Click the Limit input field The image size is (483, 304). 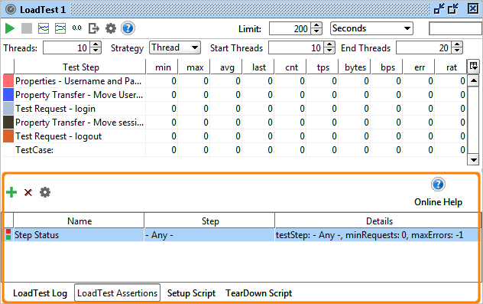[290, 28]
